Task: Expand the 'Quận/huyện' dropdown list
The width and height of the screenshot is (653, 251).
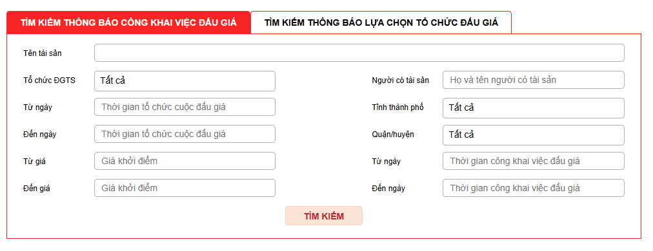Action: [x=534, y=135]
